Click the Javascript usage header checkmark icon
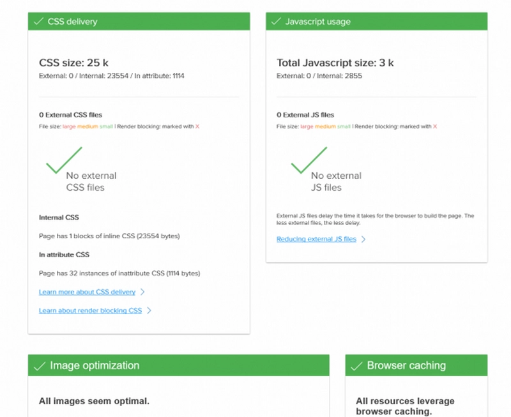 pos(276,21)
